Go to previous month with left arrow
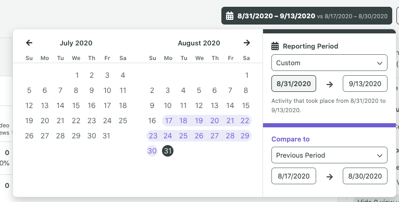Image resolution: width=399 pixels, height=202 pixels. pyautogui.click(x=29, y=43)
